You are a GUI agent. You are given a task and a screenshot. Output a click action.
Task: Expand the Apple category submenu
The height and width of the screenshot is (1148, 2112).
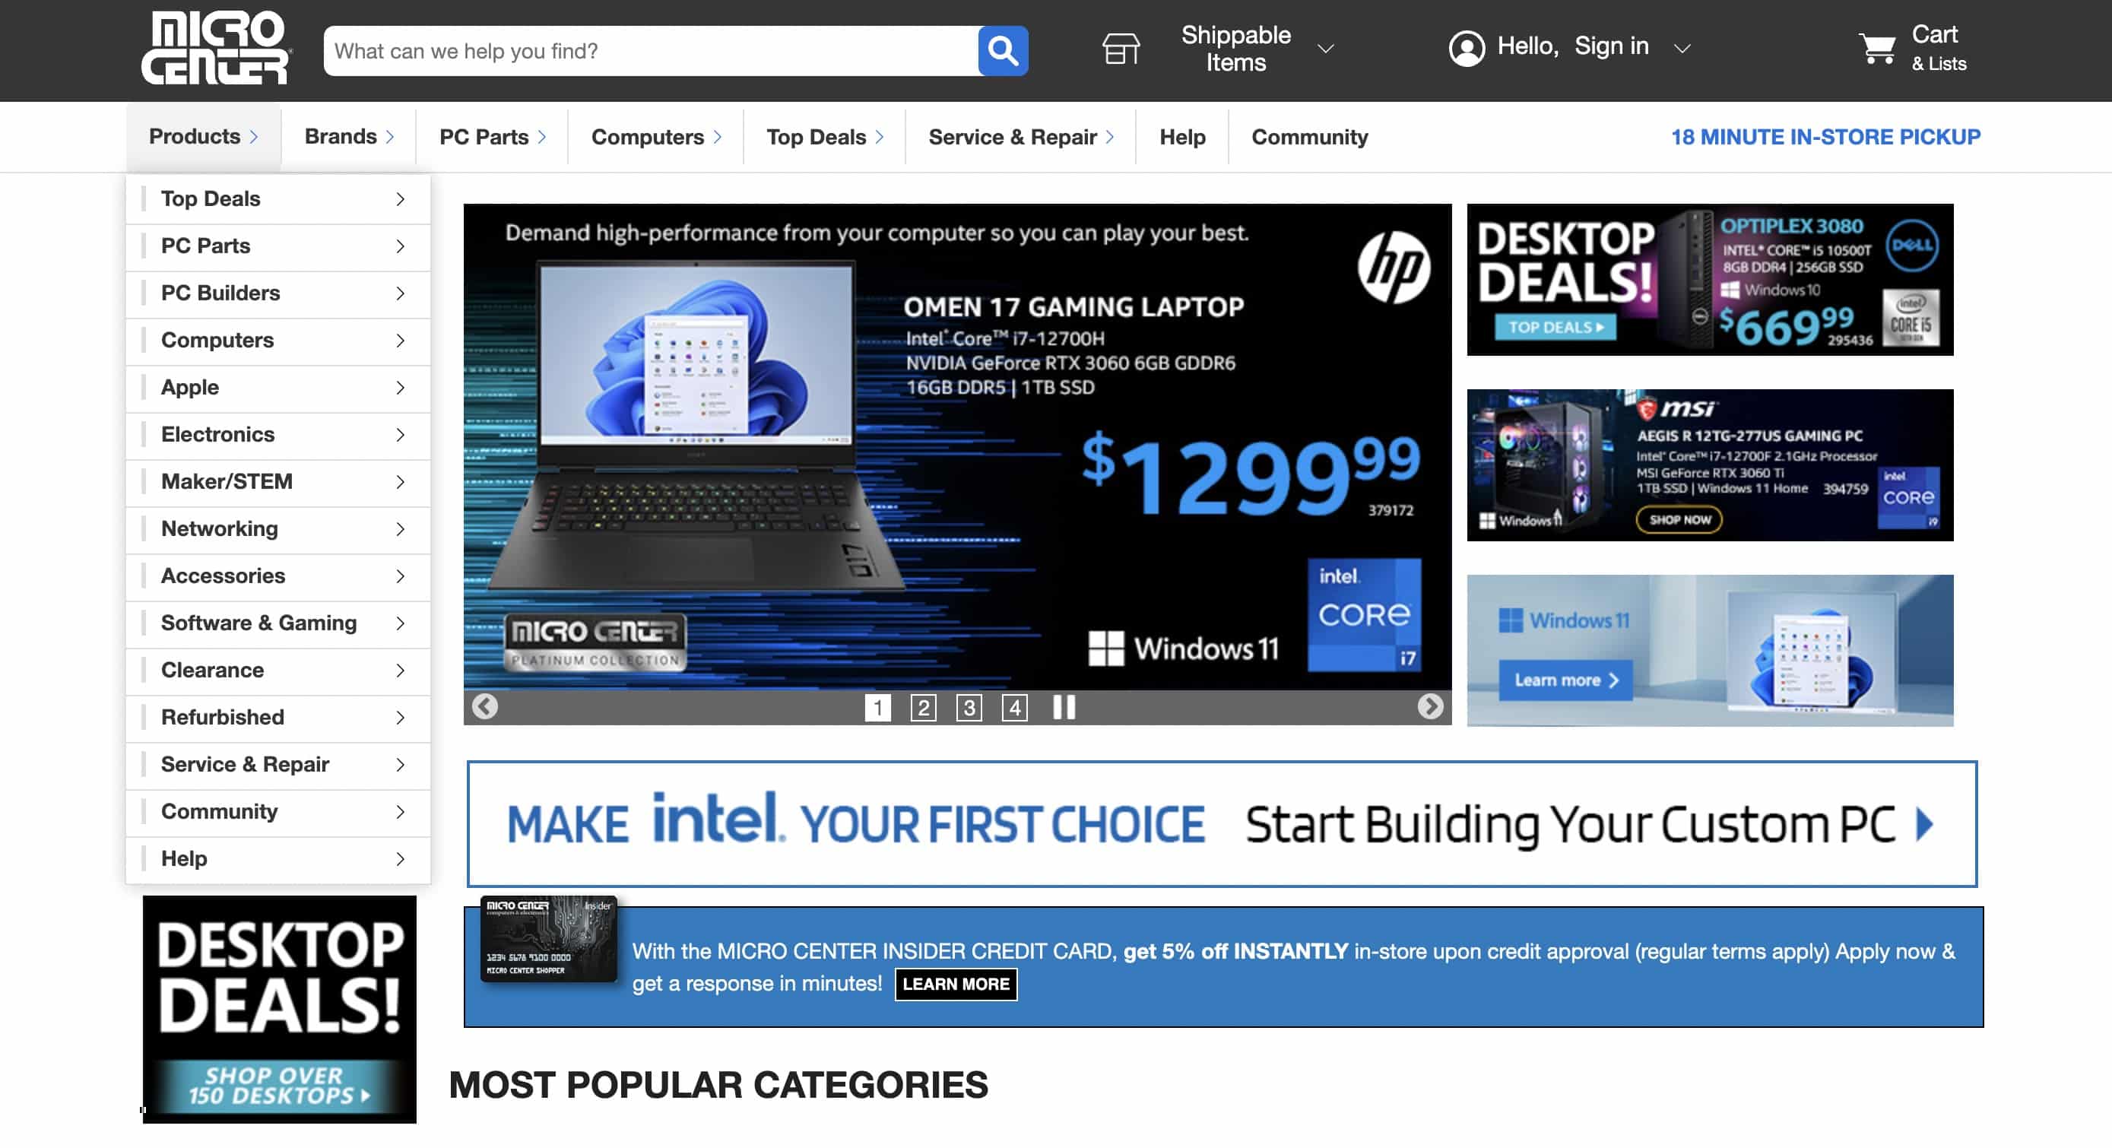click(400, 388)
